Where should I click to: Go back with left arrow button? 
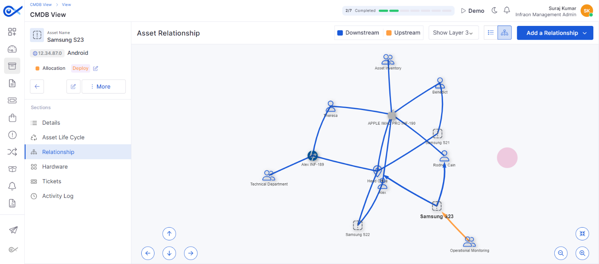point(37,86)
